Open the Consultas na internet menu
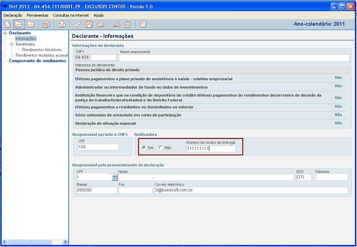357x247 pixels. click(71, 15)
